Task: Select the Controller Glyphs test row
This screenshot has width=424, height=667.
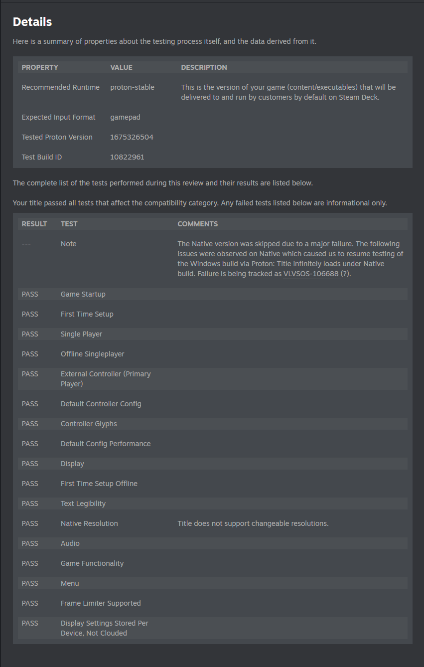Action: [x=89, y=424]
